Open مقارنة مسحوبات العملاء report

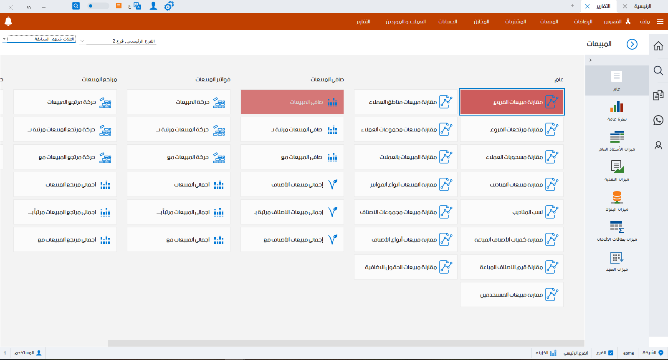pos(512,157)
